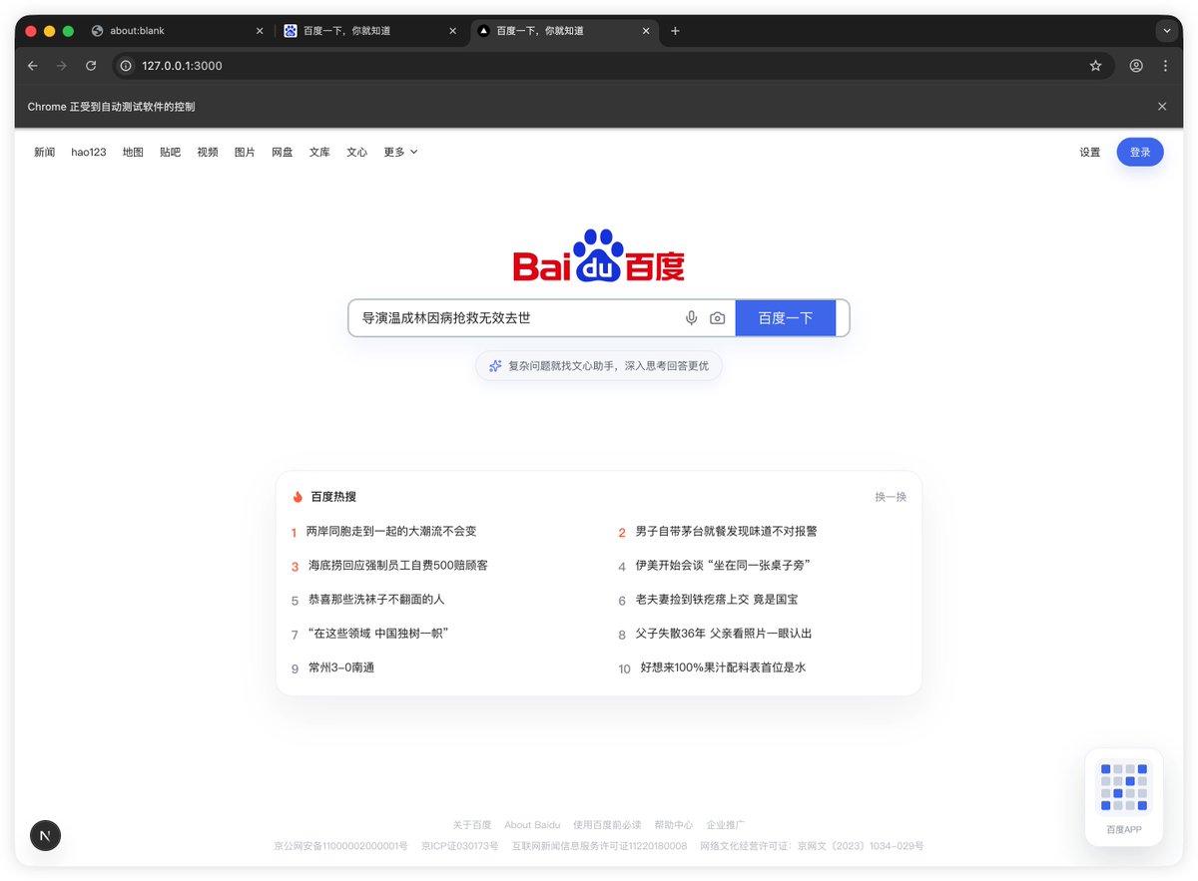Click the 复杂问题就找文心助手 suggestion pill
Screen dimensions: 1198x881
coord(599,366)
